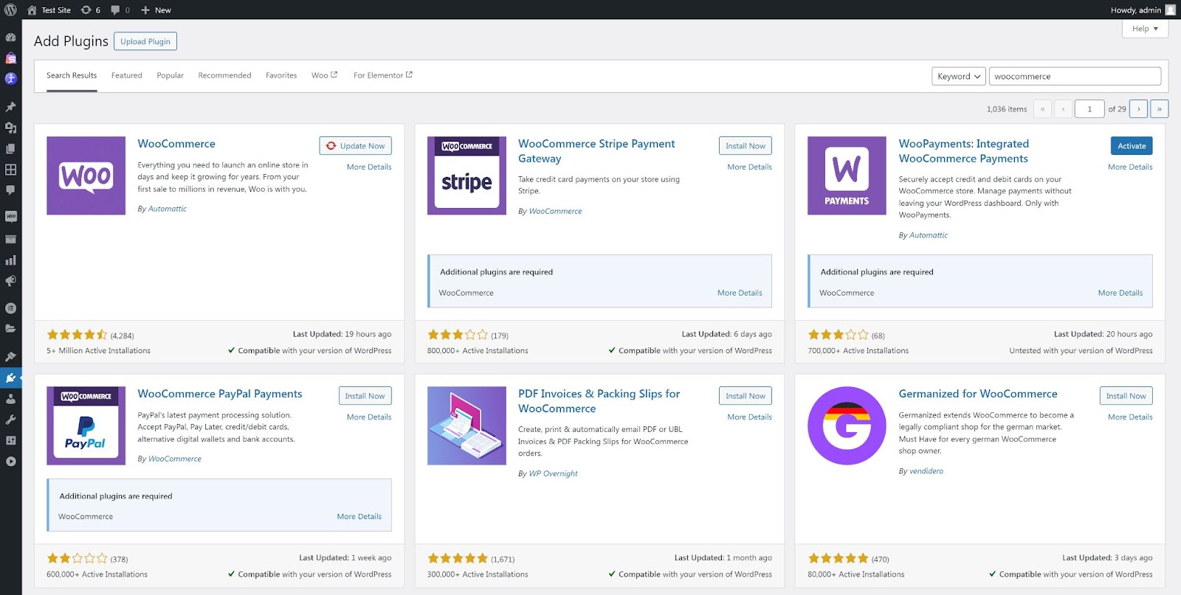This screenshot has height=595, width=1181.
Task: Open the Woo external tab
Action: [x=324, y=75]
